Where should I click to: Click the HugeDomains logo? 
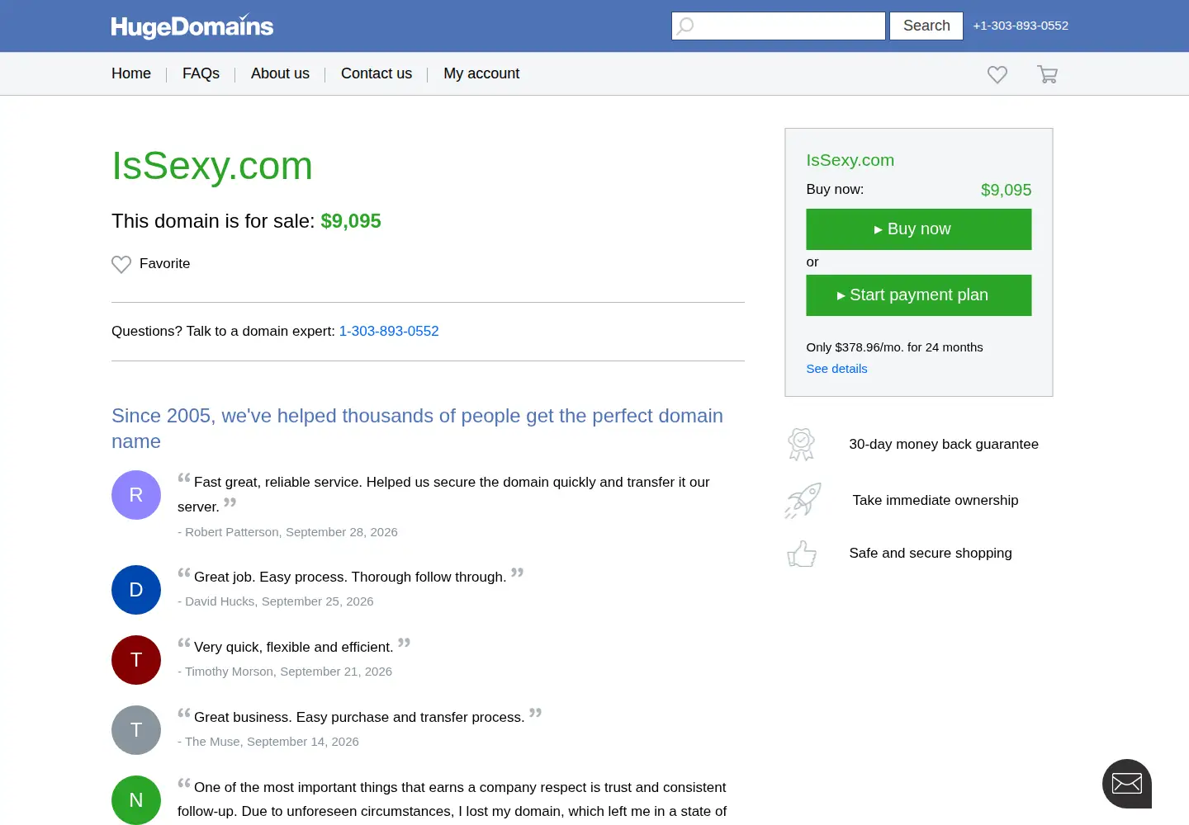tap(192, 26)
